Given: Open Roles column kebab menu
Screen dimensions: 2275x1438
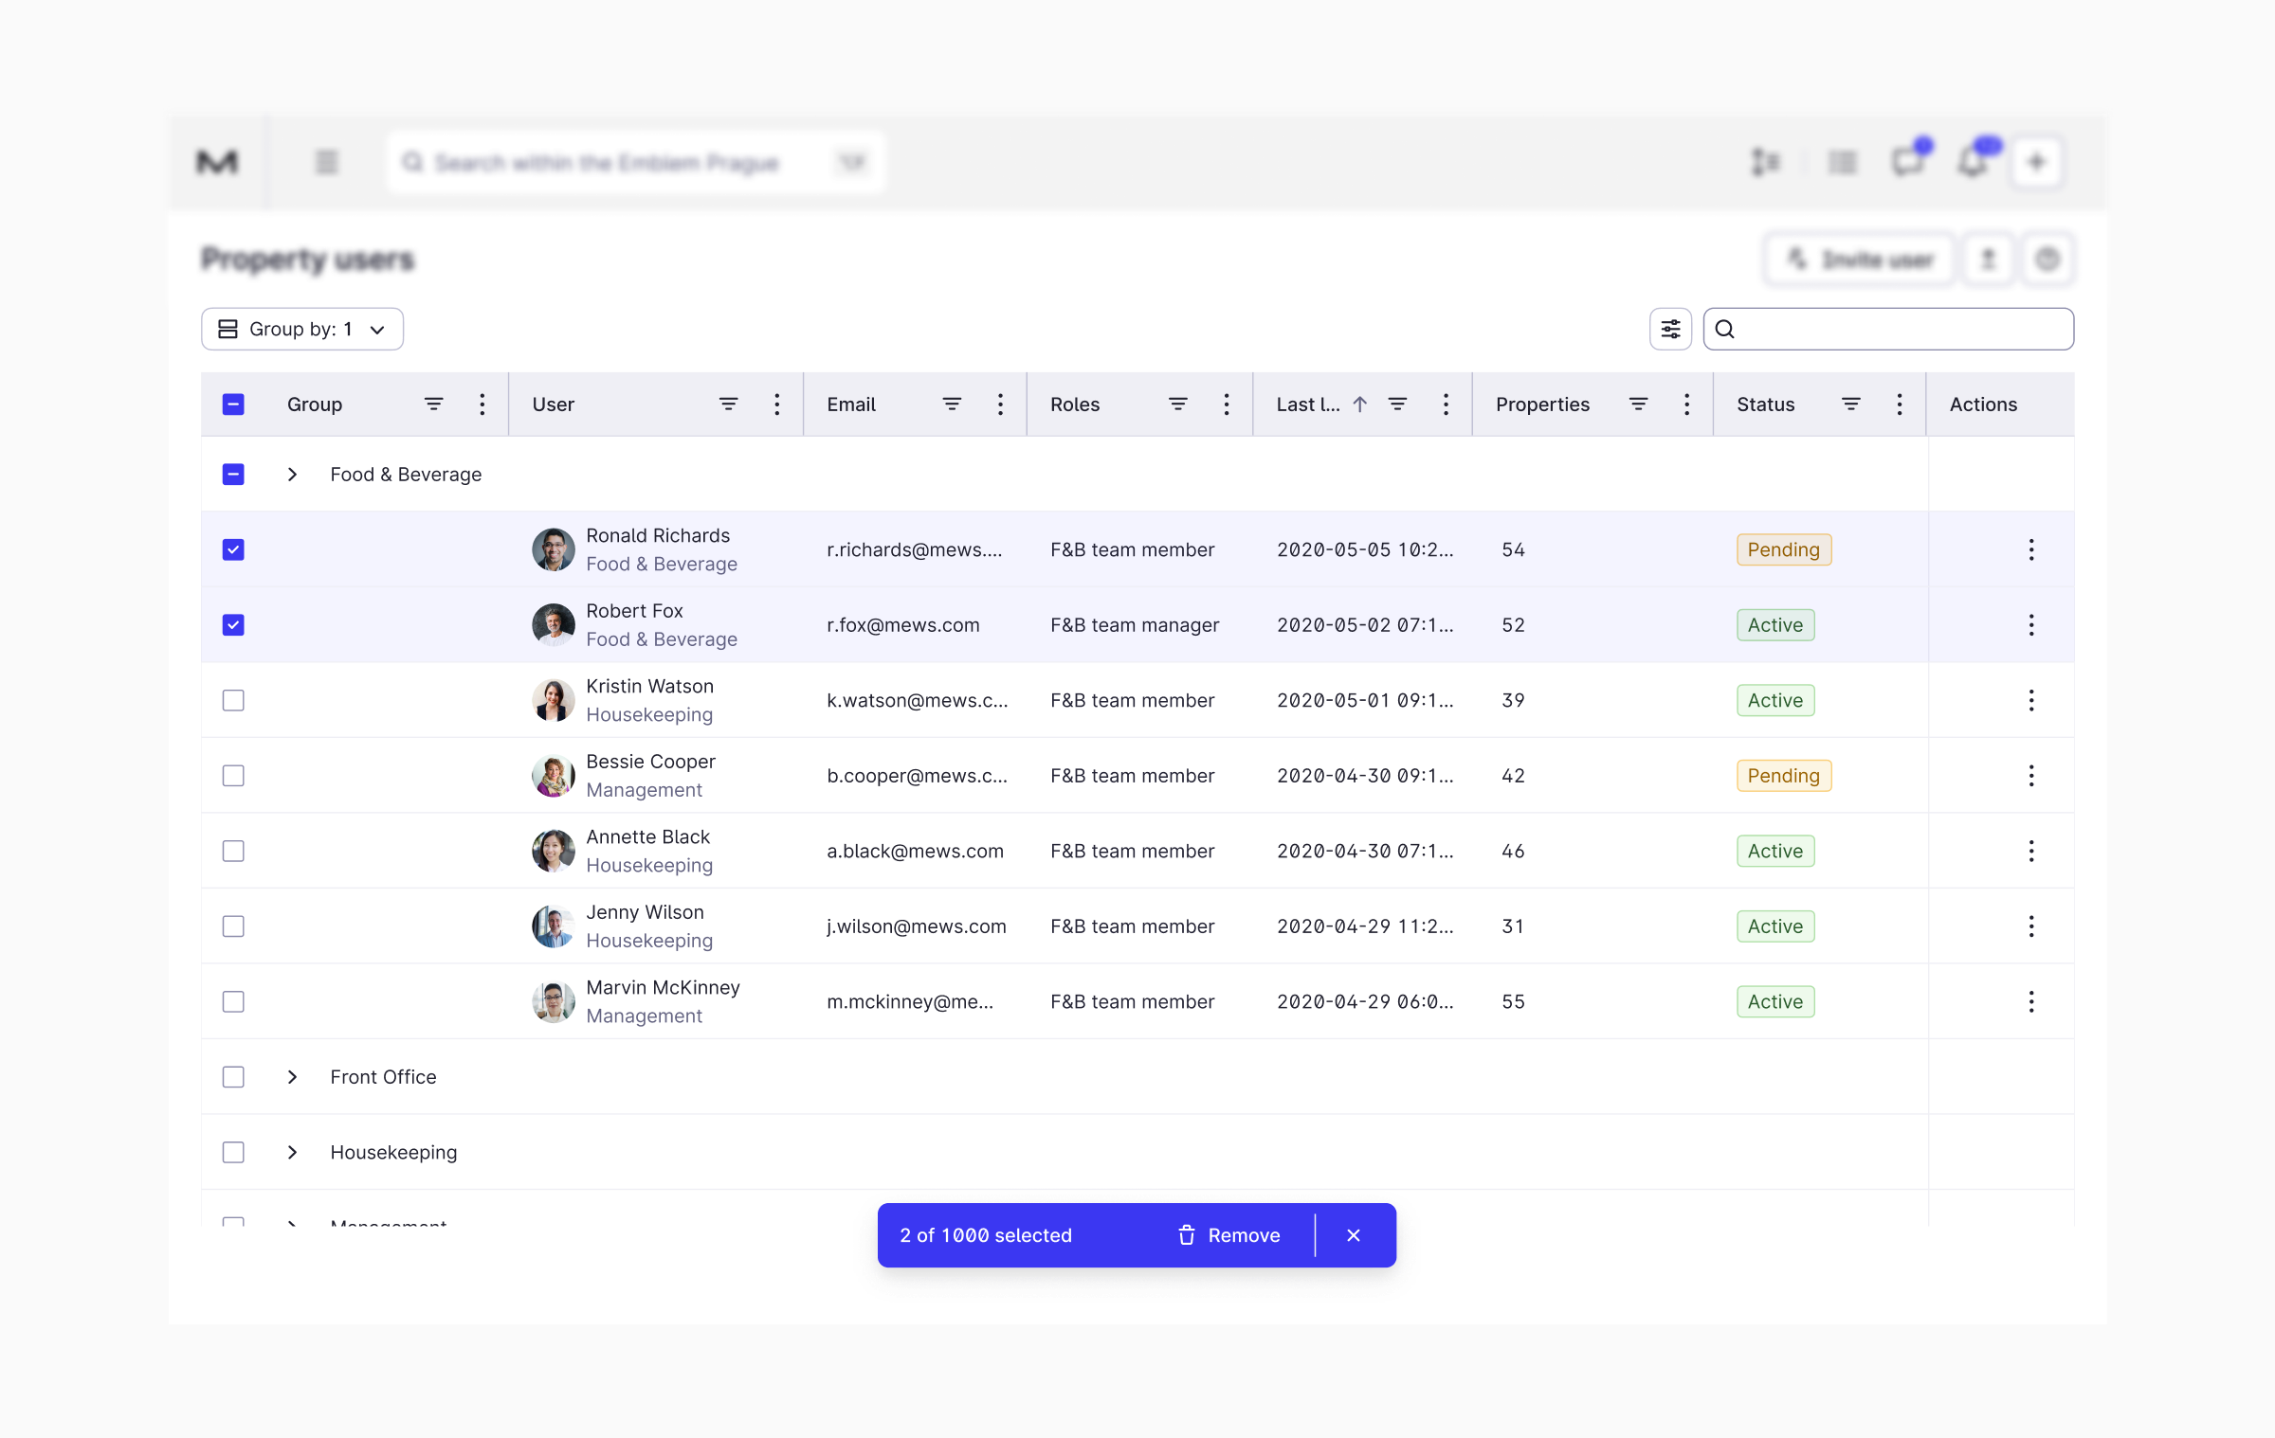Looking at the screenshot, I should tap(1226, 404).
